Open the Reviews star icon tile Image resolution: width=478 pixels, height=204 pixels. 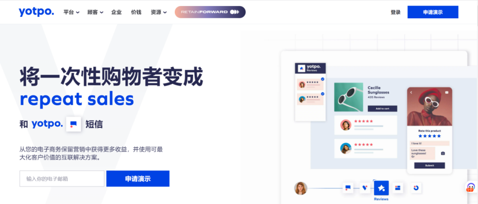(381, 188)
